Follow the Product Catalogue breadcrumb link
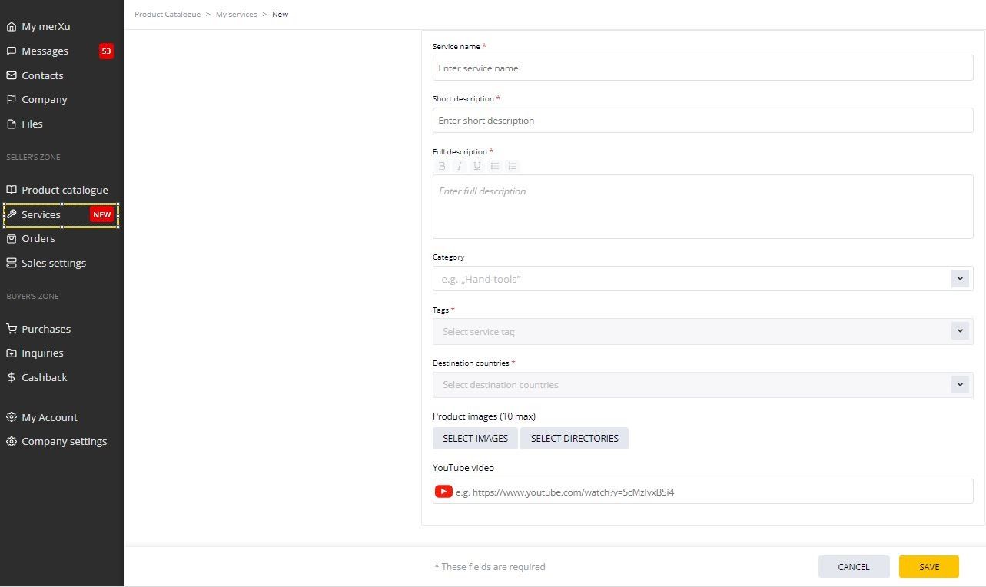986x587 pixels. click(168, 15)
